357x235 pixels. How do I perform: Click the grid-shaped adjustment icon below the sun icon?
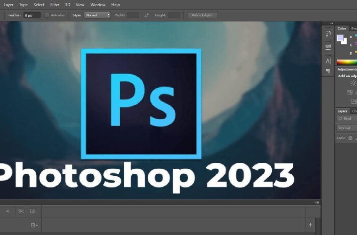coord(349,92)
